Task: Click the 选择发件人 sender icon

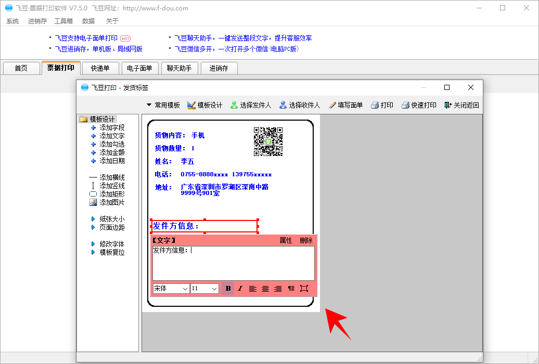Action: 234,105
